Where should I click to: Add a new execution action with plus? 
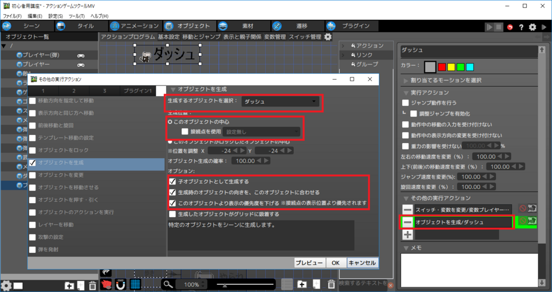[408, 234]
